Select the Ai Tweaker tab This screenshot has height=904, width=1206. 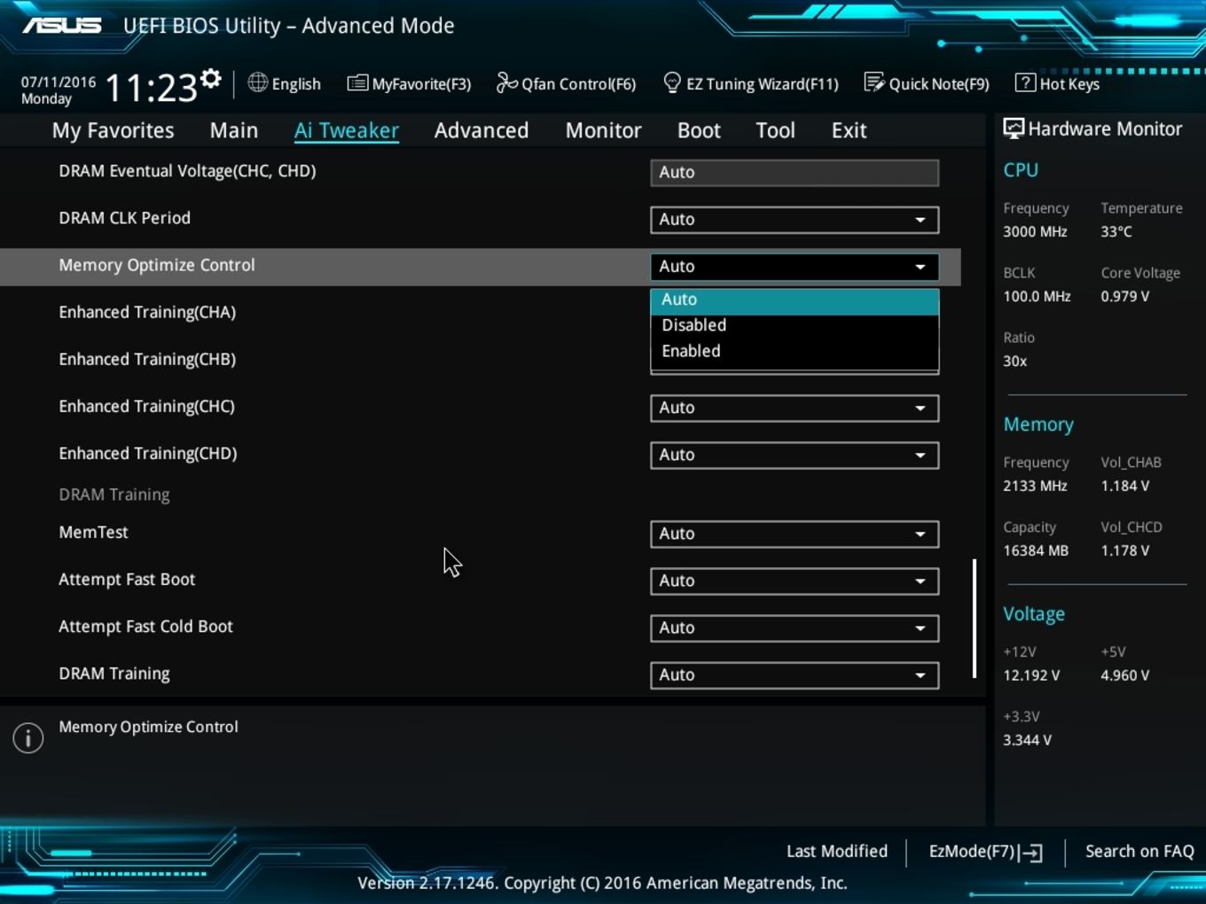click(347, 130)
